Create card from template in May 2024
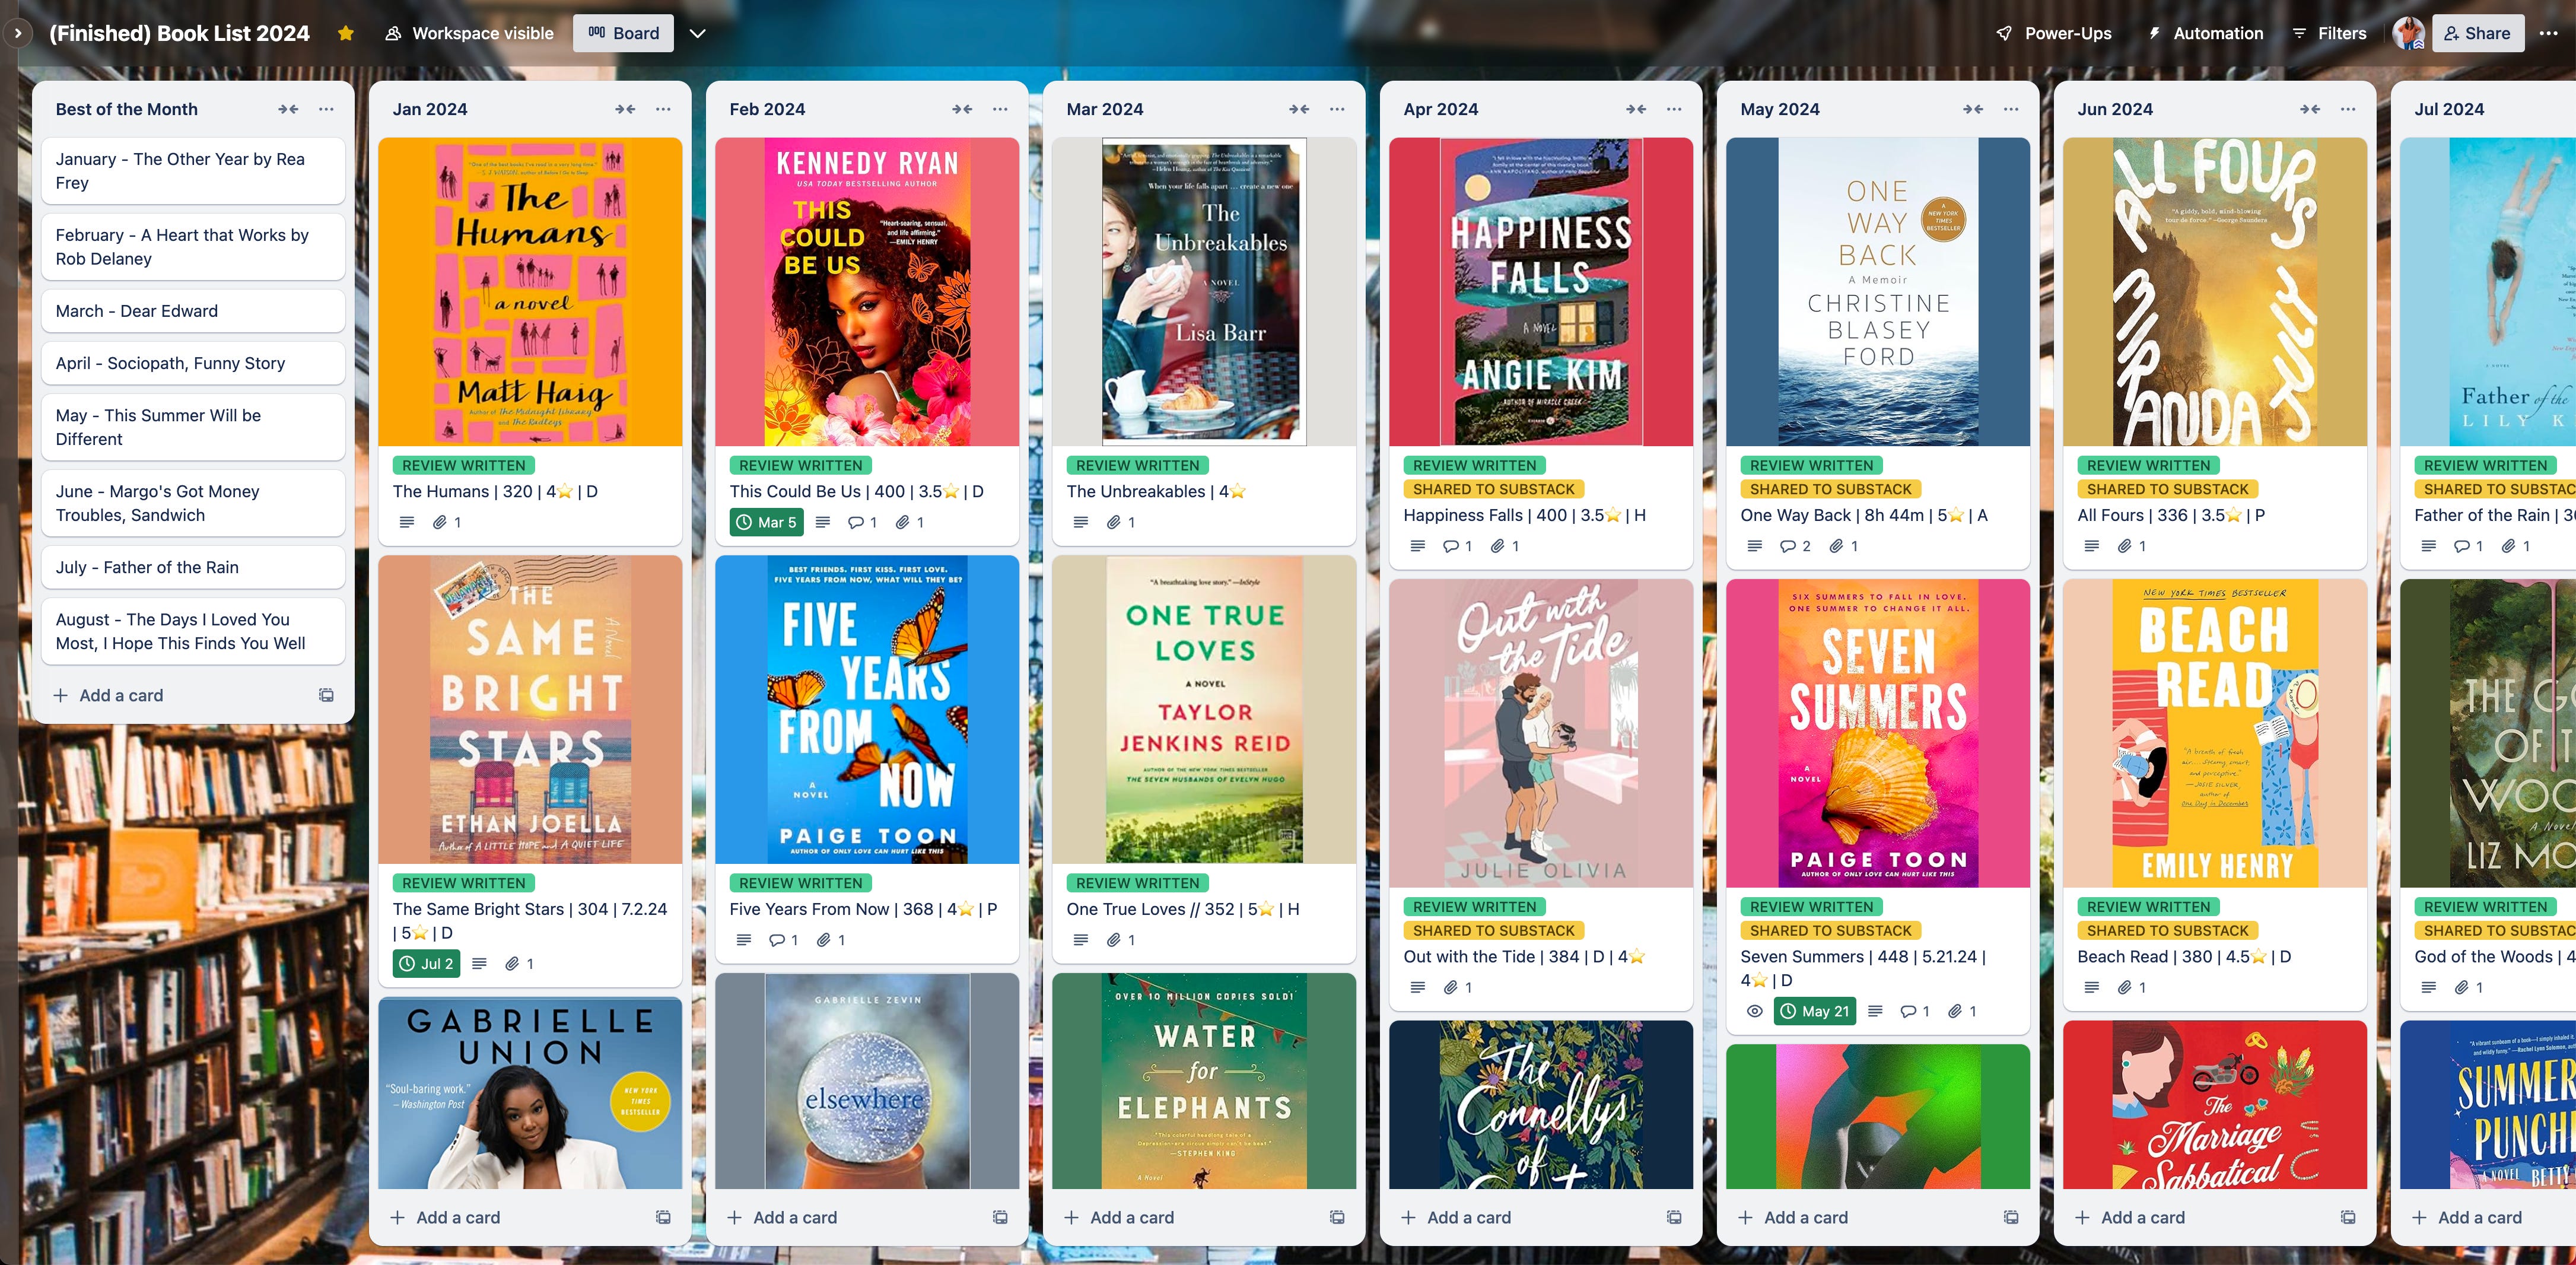This screenshot has height=1265, width=2576. [2011, 1217]
